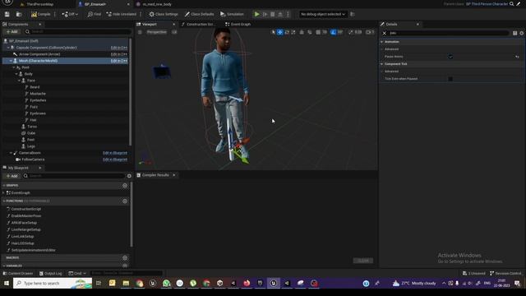Collapse the Face component node
The height and width of the screenshot is (296, 526).
point(19,81)
